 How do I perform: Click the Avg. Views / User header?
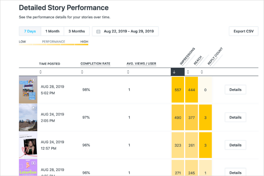pos(141,64)
